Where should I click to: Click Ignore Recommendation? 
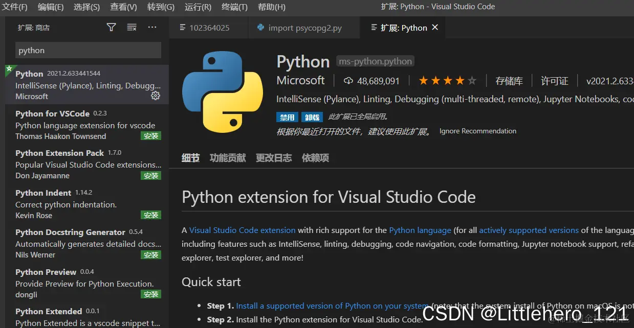[x=478, y=131]
